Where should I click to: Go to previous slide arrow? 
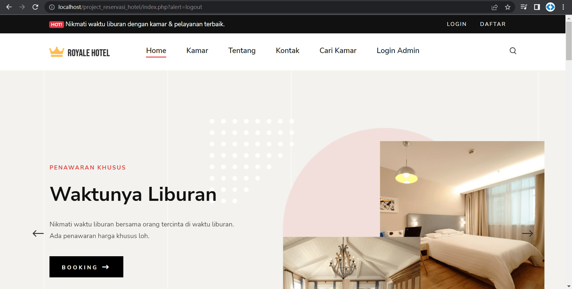38,234
